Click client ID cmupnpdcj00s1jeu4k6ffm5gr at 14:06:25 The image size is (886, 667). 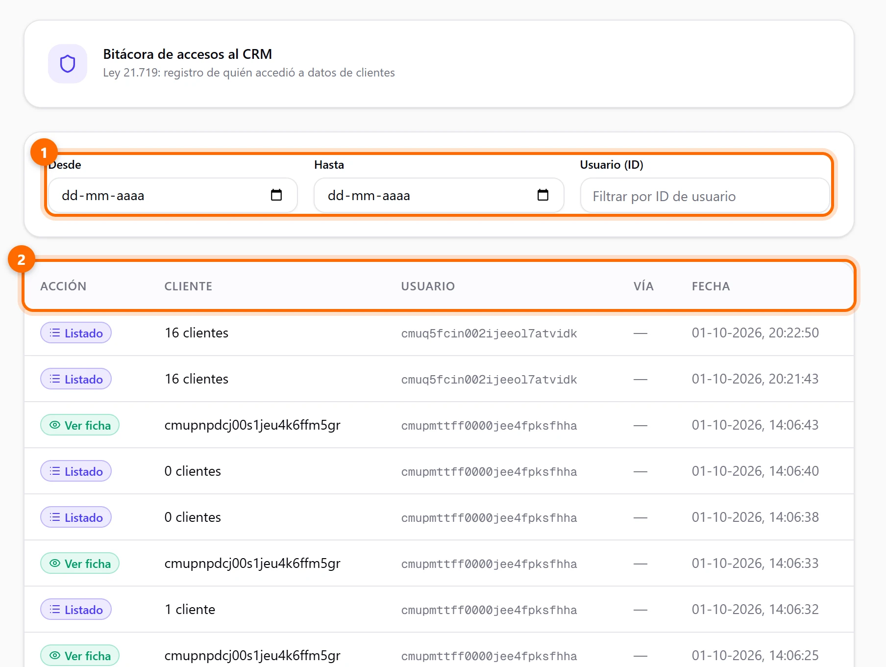tap(252, 656)
